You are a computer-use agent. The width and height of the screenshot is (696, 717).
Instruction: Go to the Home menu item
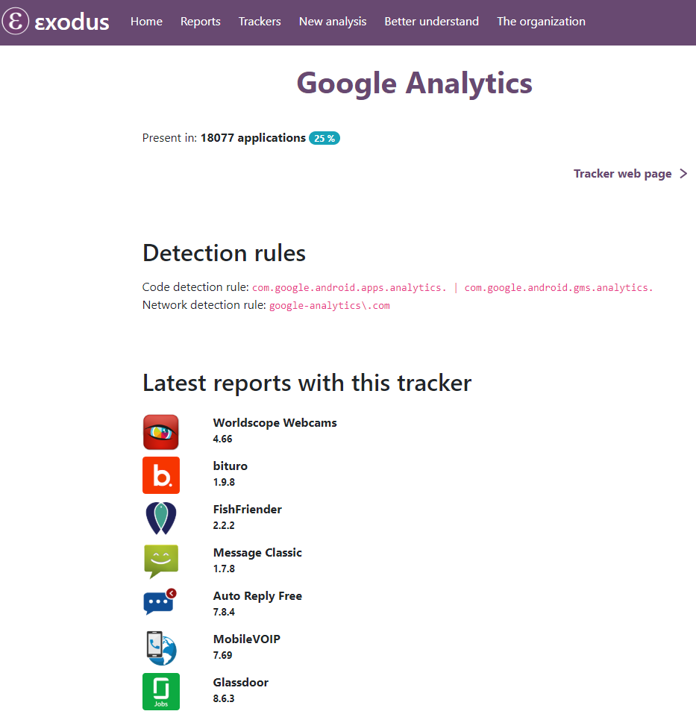tap(146, 22)
